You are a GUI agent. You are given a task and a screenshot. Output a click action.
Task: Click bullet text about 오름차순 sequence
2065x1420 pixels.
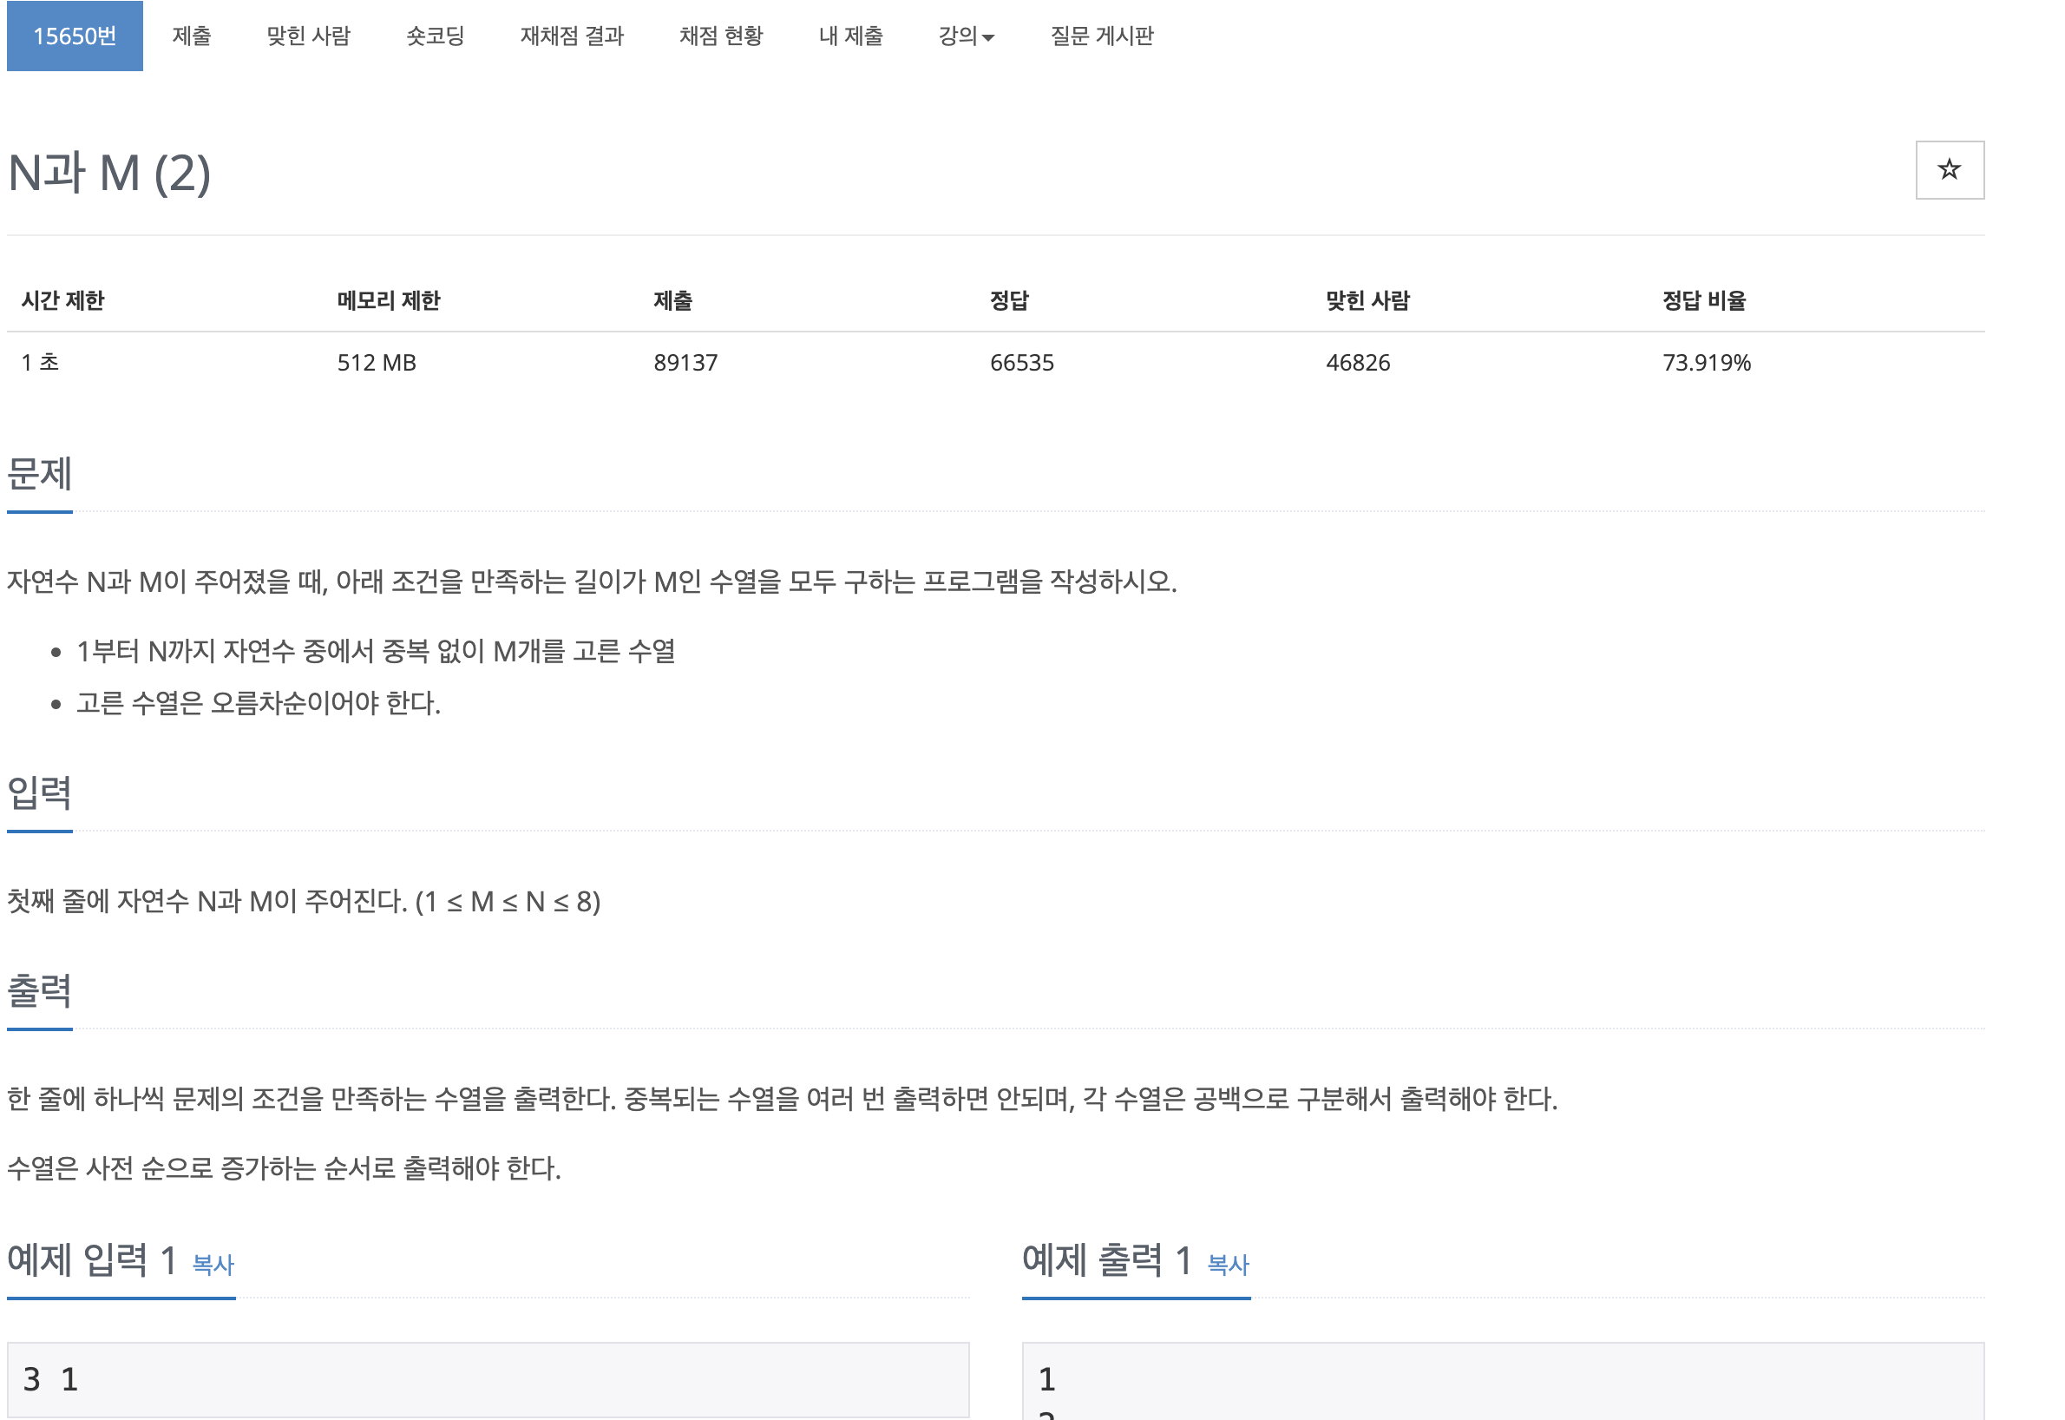[x=259, y=703]
